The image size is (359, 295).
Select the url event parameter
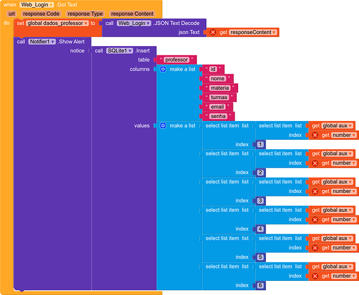[11, 14]
